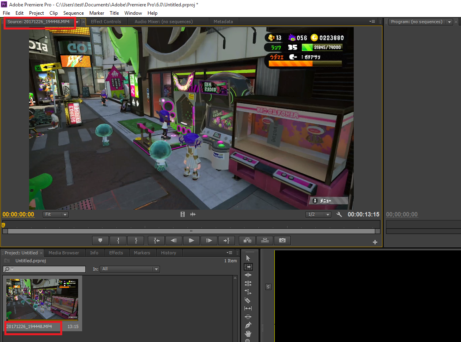Screen dimensions: 461x342
Task: Click the Source monitor zoom scroll bar
Action: click(x=191, y=231)
